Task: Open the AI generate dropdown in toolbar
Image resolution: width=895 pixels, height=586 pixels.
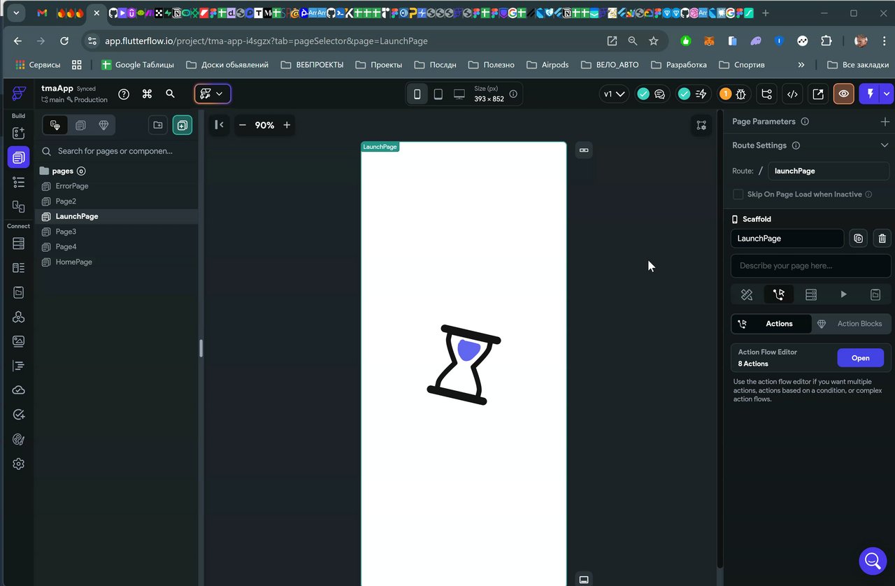Action: [x=213, y=94]
